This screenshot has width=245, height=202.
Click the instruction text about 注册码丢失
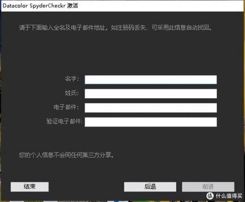pos(116,28)
